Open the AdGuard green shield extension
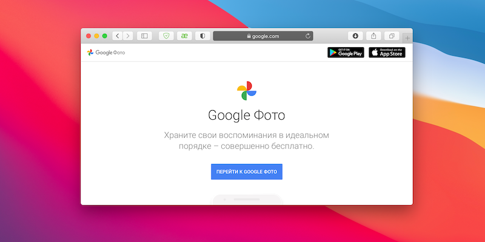The width and height of the screenshot is (485, 242). pos(166,36)
